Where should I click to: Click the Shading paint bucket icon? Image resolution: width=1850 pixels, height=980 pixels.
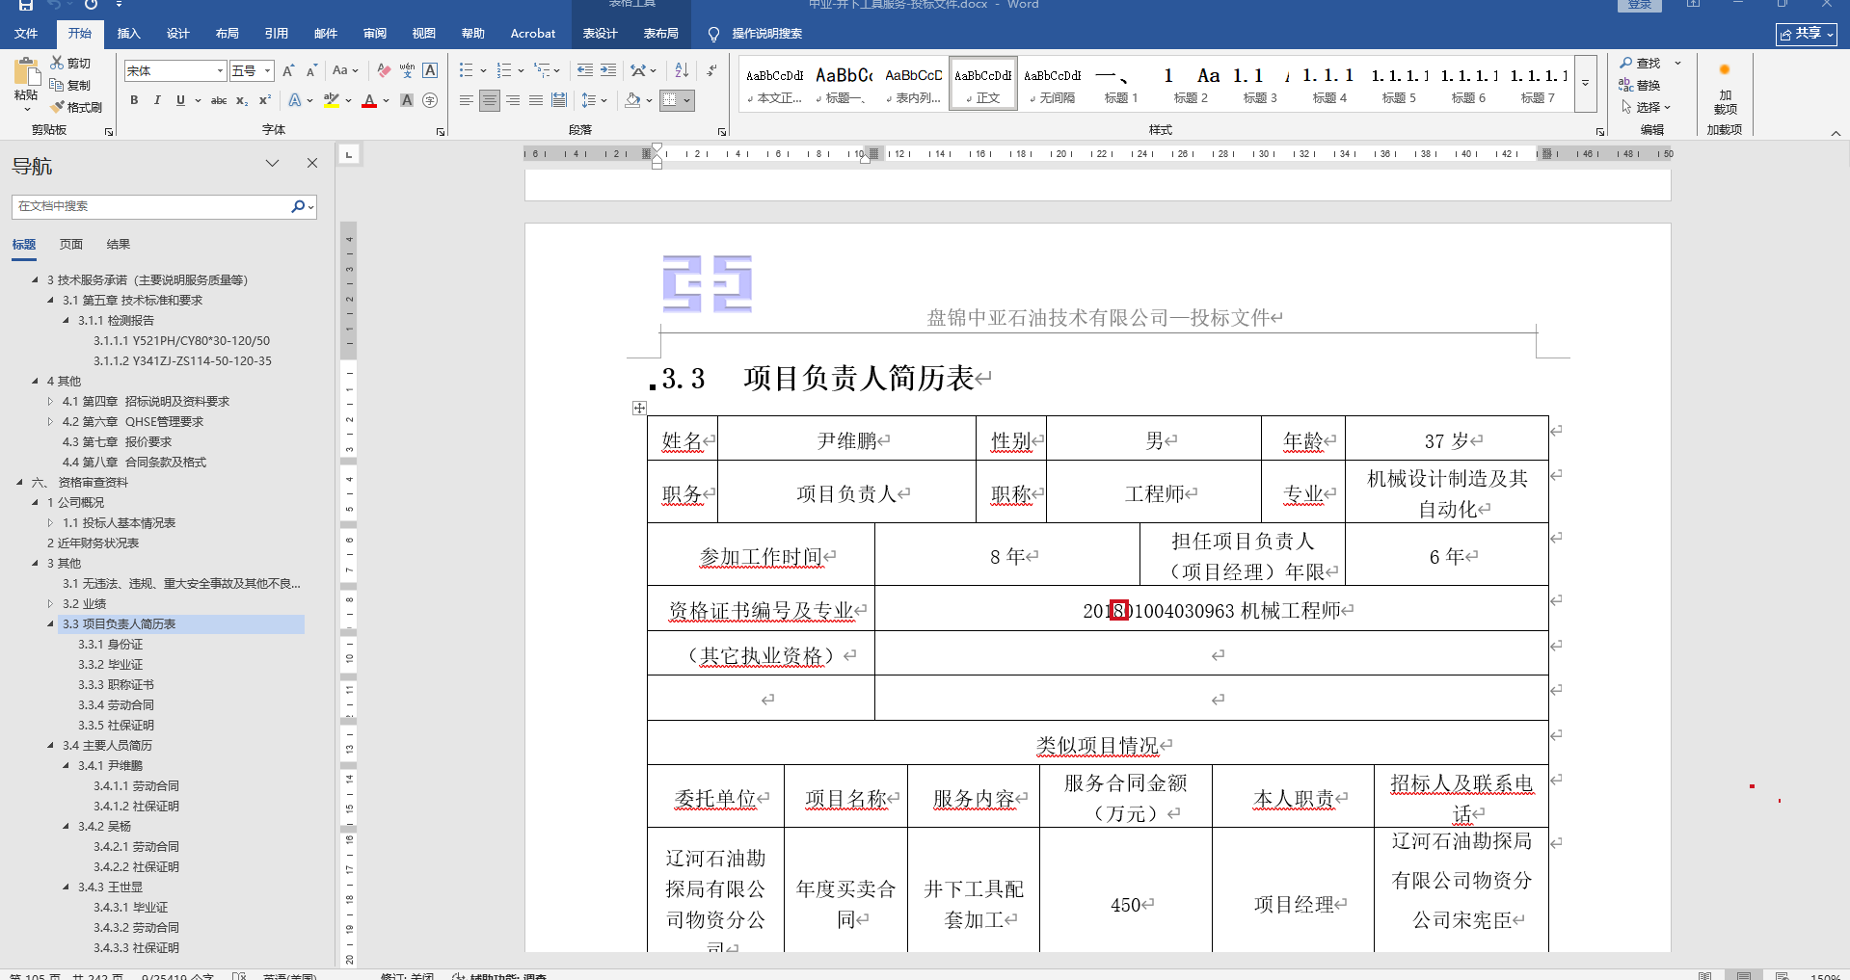click(632, 100)
